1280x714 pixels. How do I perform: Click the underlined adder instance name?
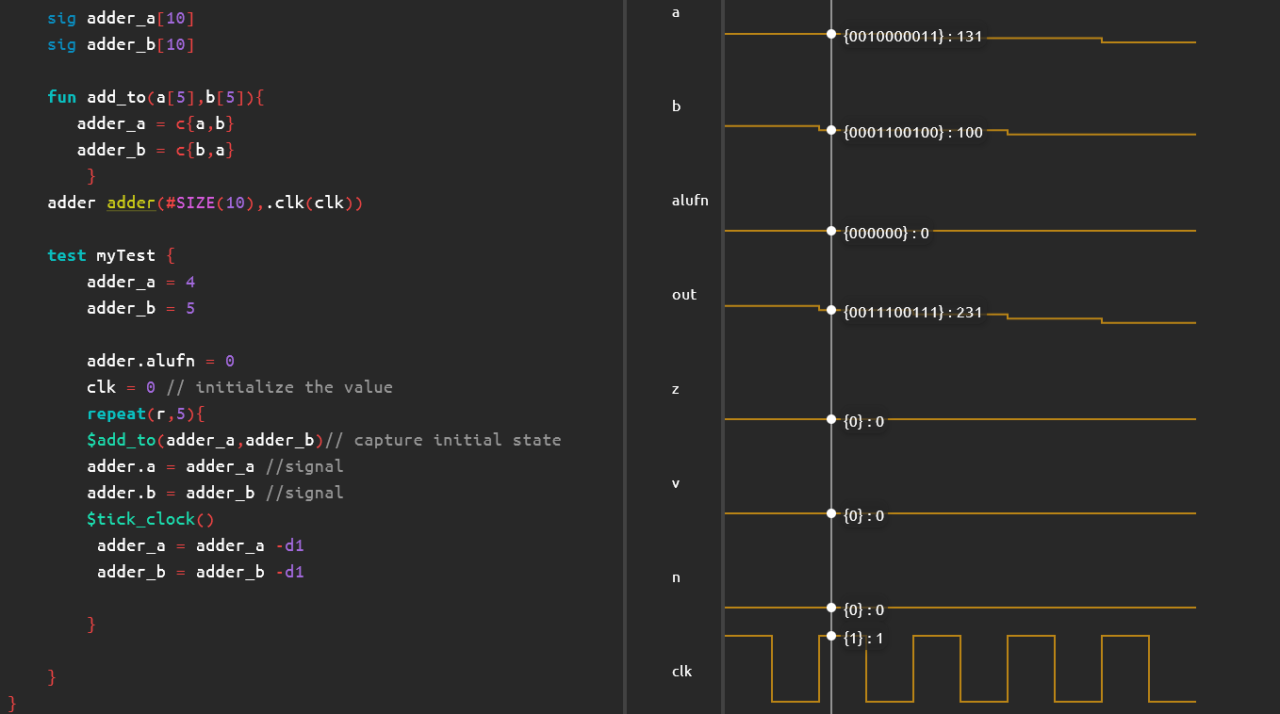(x=131, y=203)
